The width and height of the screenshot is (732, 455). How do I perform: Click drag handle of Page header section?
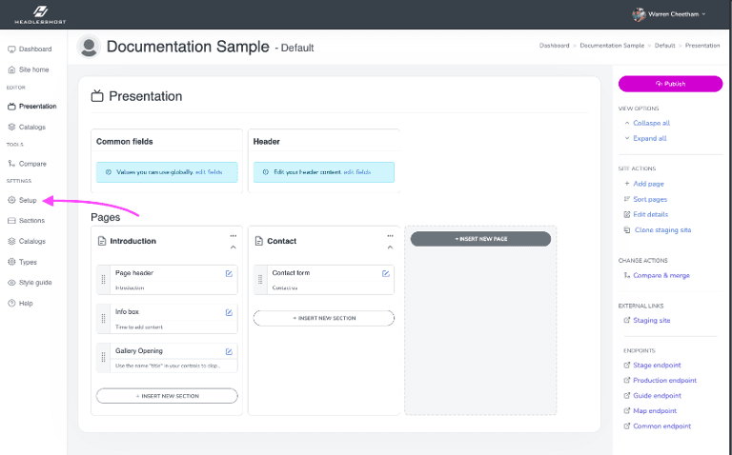104,280
